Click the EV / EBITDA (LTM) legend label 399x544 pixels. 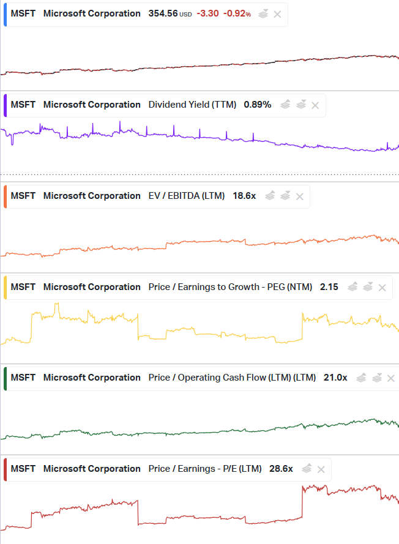pyautogui.click(x=187, y=196)
